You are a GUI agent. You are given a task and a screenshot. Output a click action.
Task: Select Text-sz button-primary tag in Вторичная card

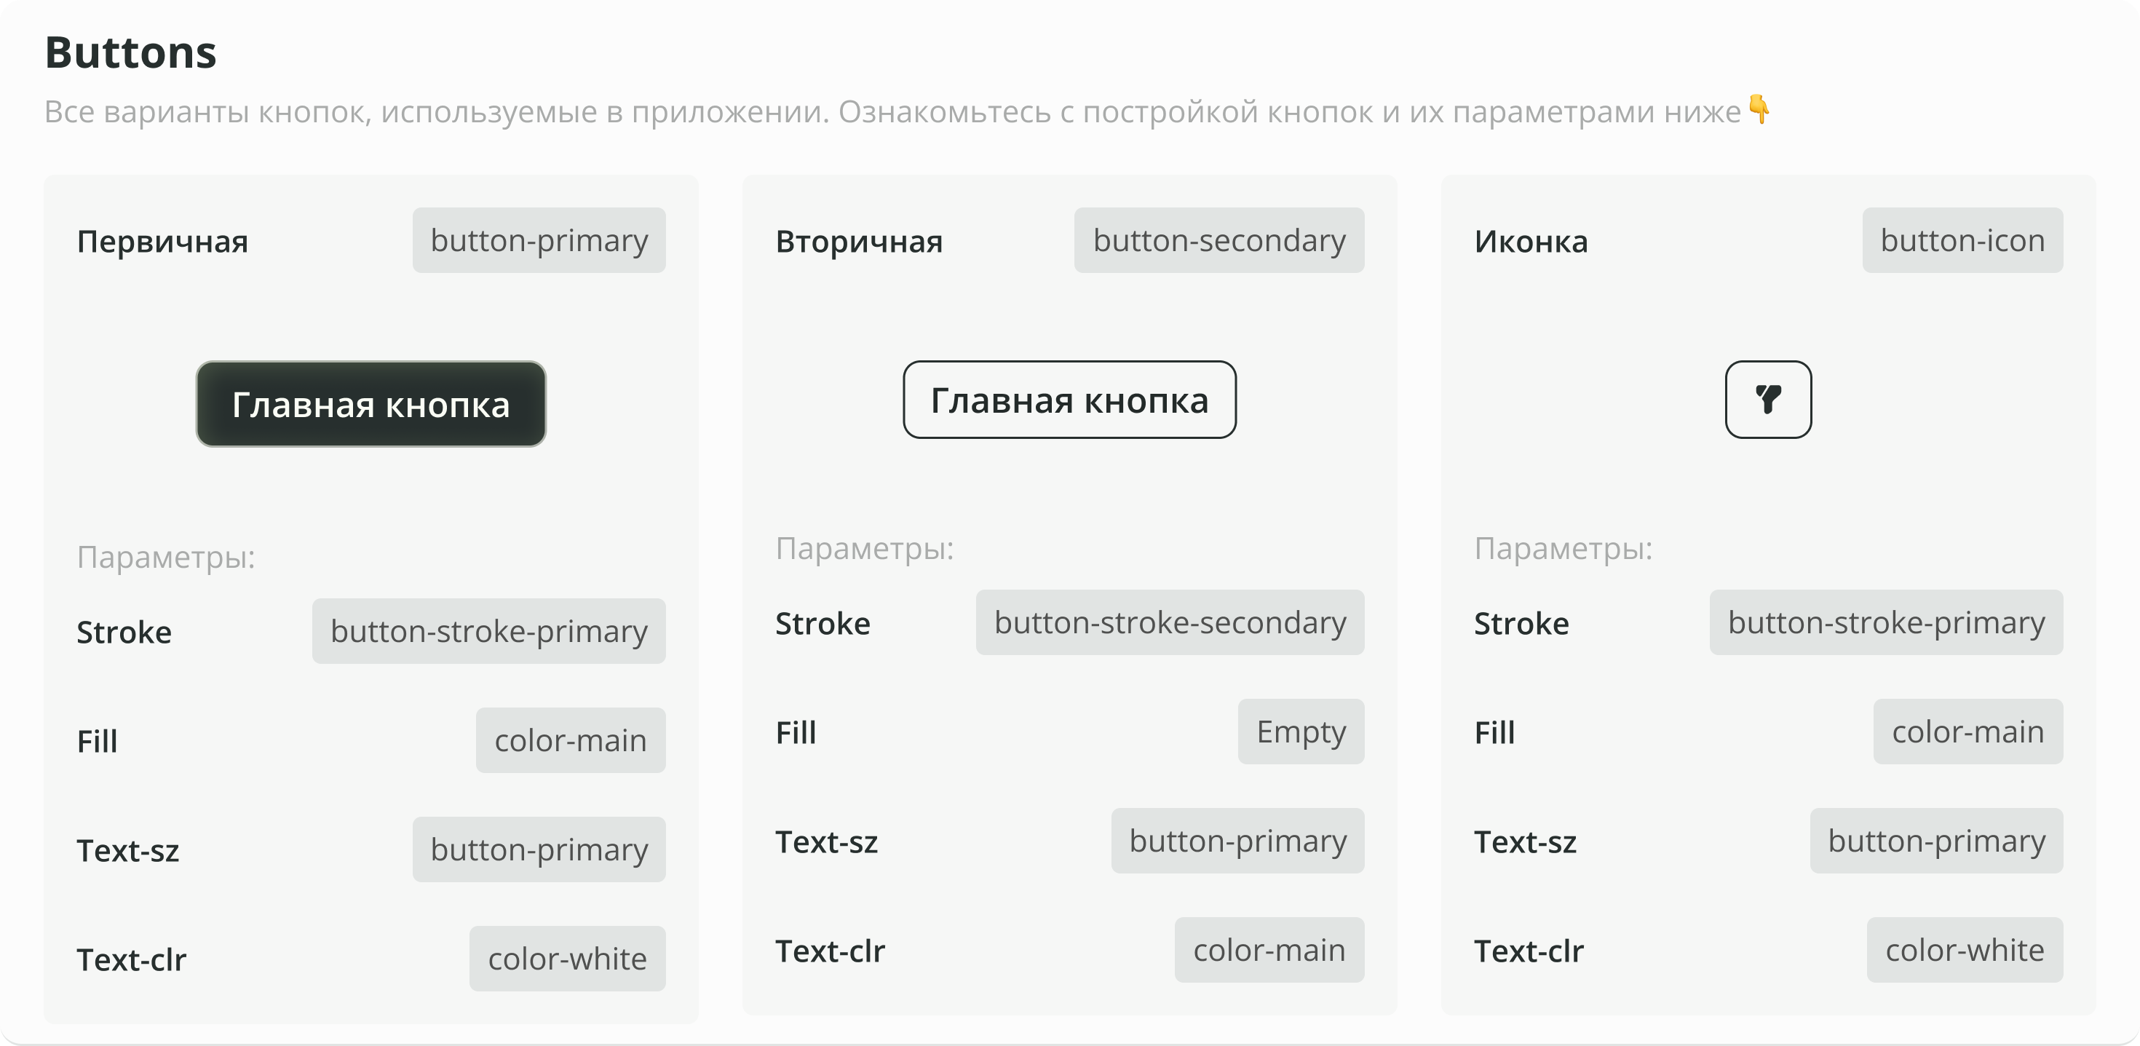1237,841
